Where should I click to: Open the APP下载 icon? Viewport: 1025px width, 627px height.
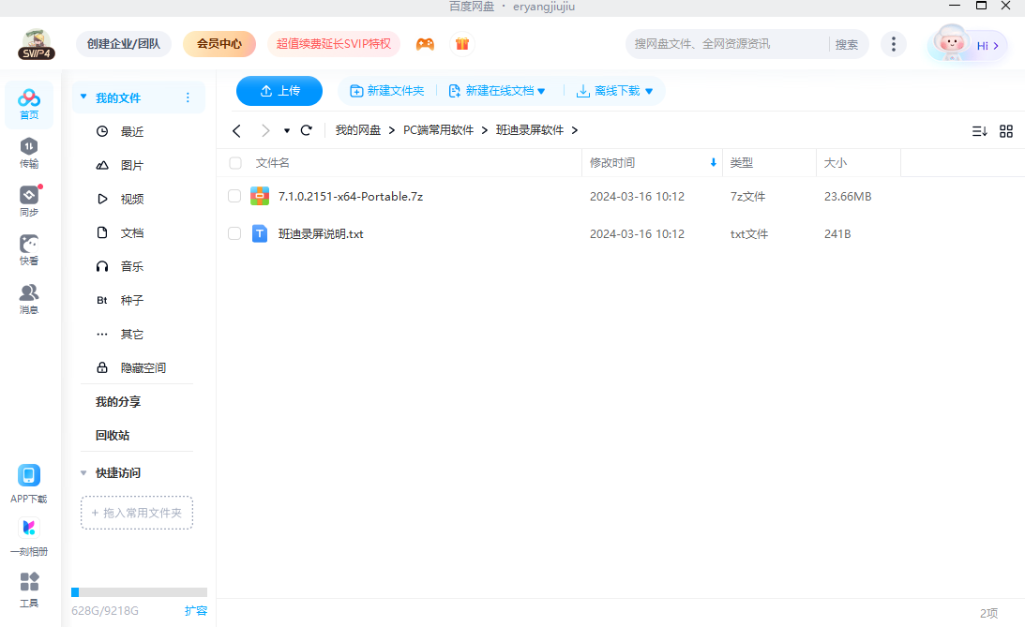pyautogui.click(x=29, y=484)
